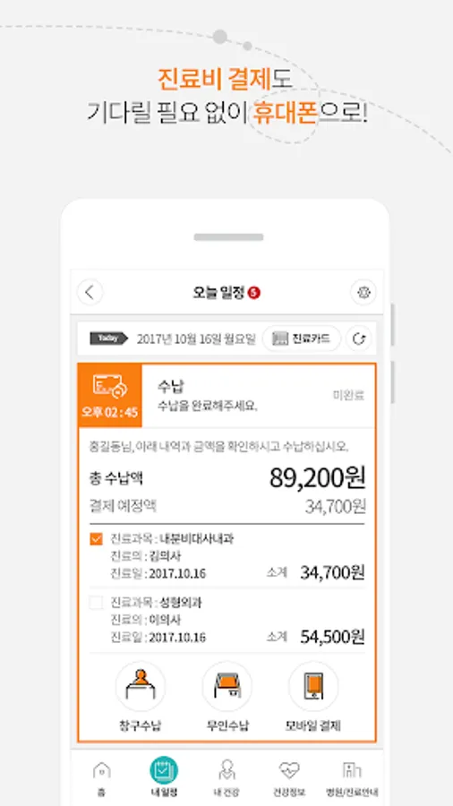The height and width of the screenshot is (806, 453).
Task: Switch to the 내 일정 tab
Action: pos(164,777)
